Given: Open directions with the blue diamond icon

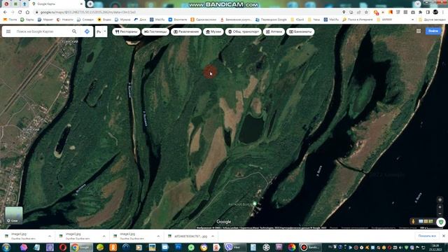Looking at the screenshot, I should tap(87, 31).
